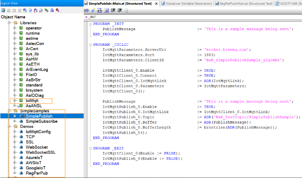
Task: Collapse the PROGRAM _CYCLIC code block
Action: pyautogui.click(x=90, y=45)
